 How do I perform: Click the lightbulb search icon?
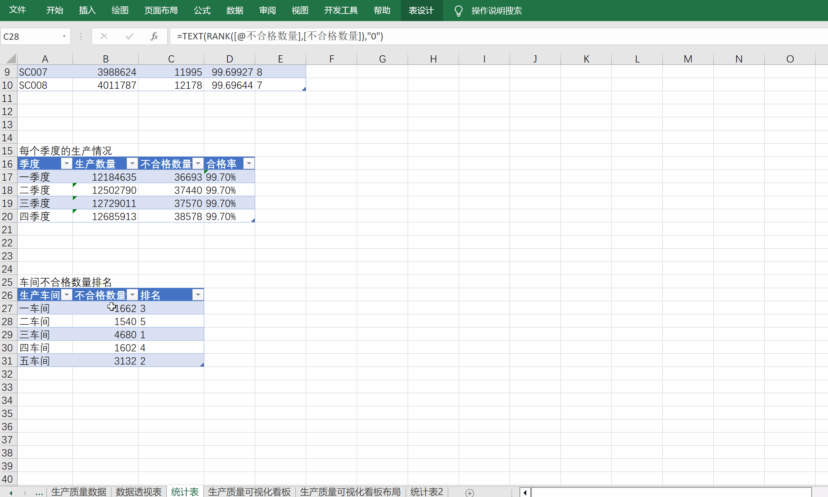(x=458, y=11)
